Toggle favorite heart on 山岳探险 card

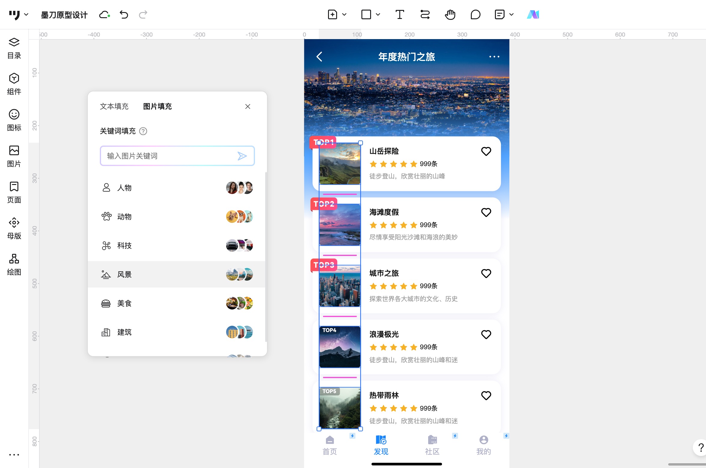(x=486, y=151)
